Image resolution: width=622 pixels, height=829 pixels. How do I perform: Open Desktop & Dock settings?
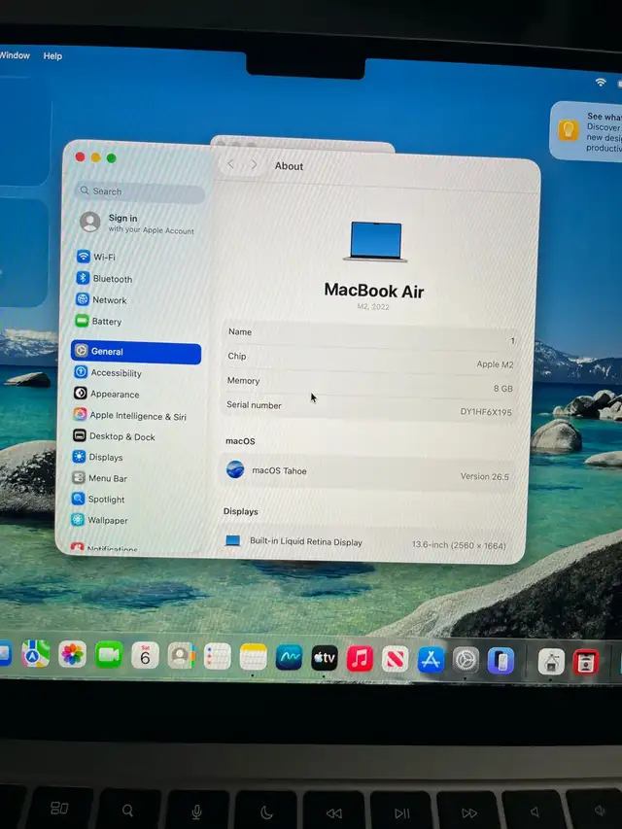click(x=114, y=436)
